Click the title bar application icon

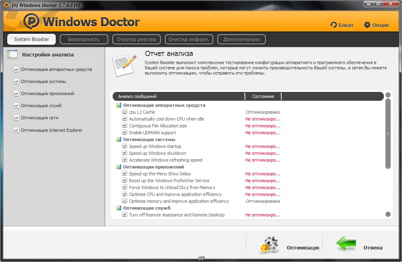coord(6,5)
